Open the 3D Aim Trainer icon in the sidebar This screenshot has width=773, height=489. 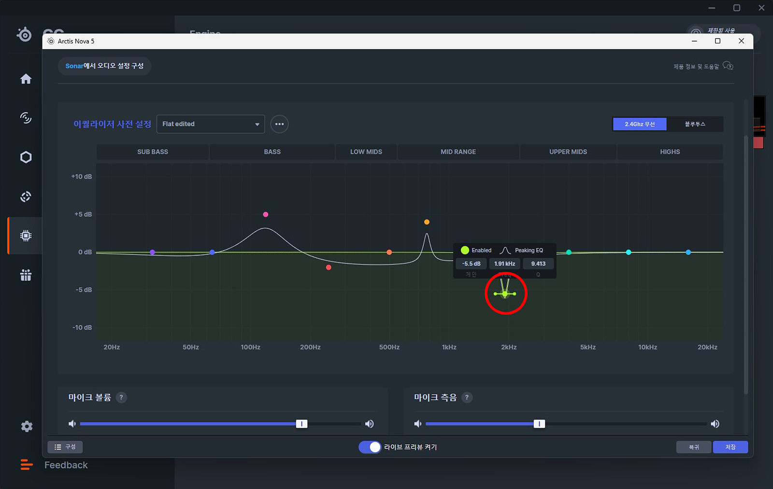(26, 196)
